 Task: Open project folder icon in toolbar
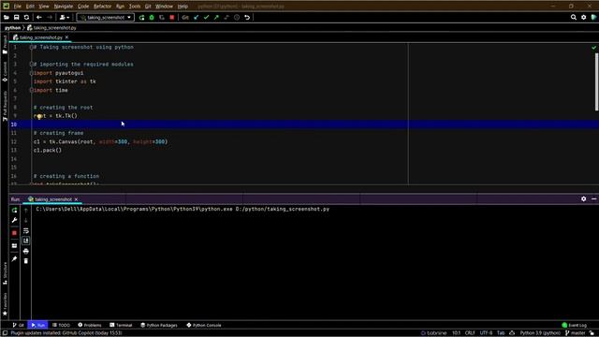[x=7, y=17]
